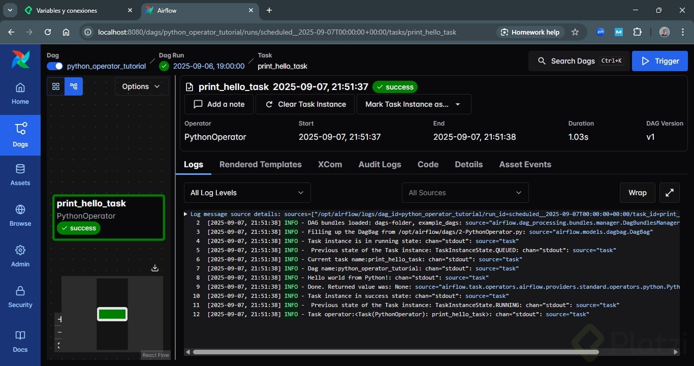Open the All Sources dropdown

465,193
